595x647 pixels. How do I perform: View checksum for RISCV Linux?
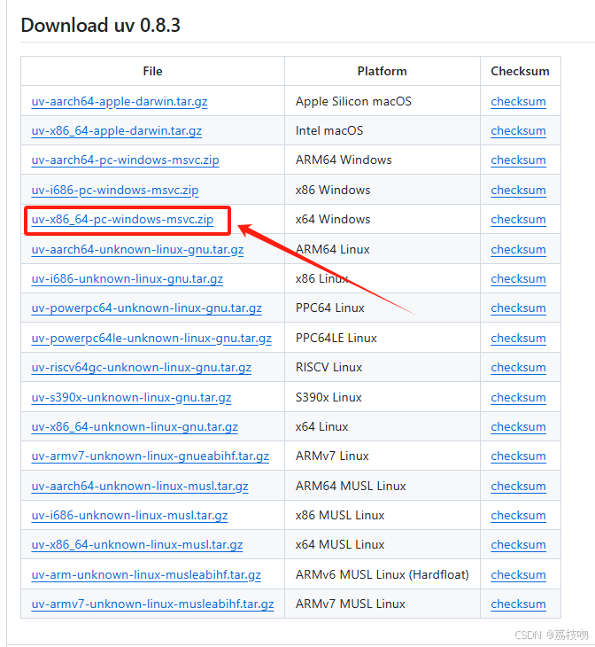[x=518, y=368]
